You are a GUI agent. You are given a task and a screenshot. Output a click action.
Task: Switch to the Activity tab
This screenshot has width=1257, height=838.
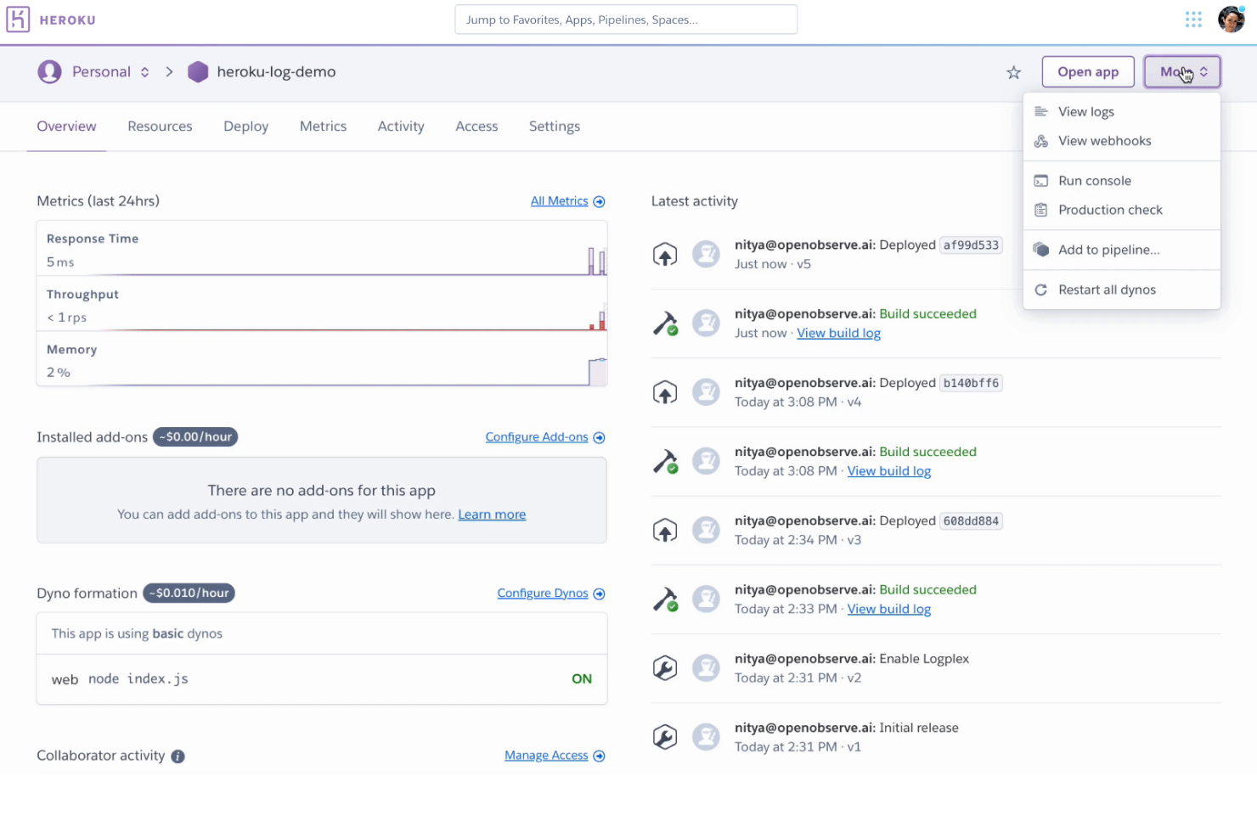point(400,126)
